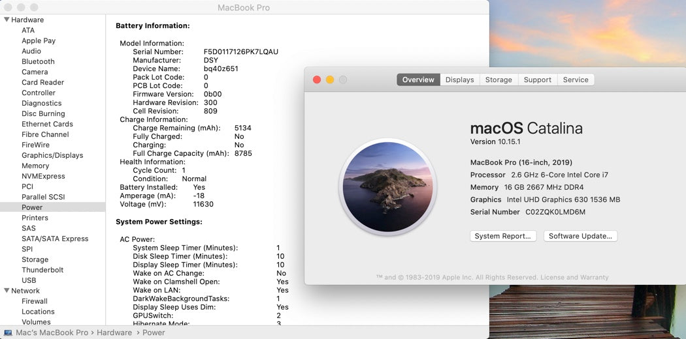Select Printers in the sidebar
686x339 pixels.
[35, 218]
